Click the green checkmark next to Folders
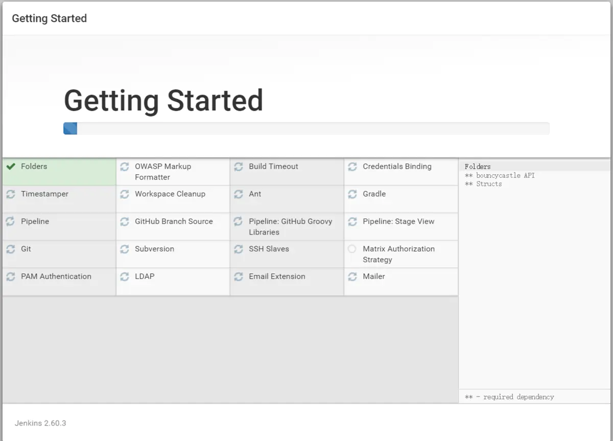 tap(11, 167)
